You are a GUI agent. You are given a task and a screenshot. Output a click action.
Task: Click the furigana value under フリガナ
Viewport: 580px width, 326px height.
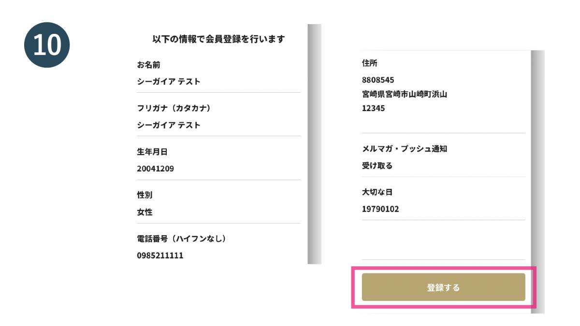click(x=169, y=126)
